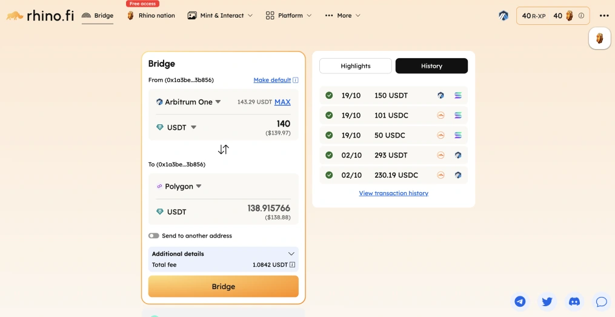The width and height of the screenshot is (615, 317).
Task: Click the 138.915766 received amount
Action: pyautogui.click(x=268, y=209)
